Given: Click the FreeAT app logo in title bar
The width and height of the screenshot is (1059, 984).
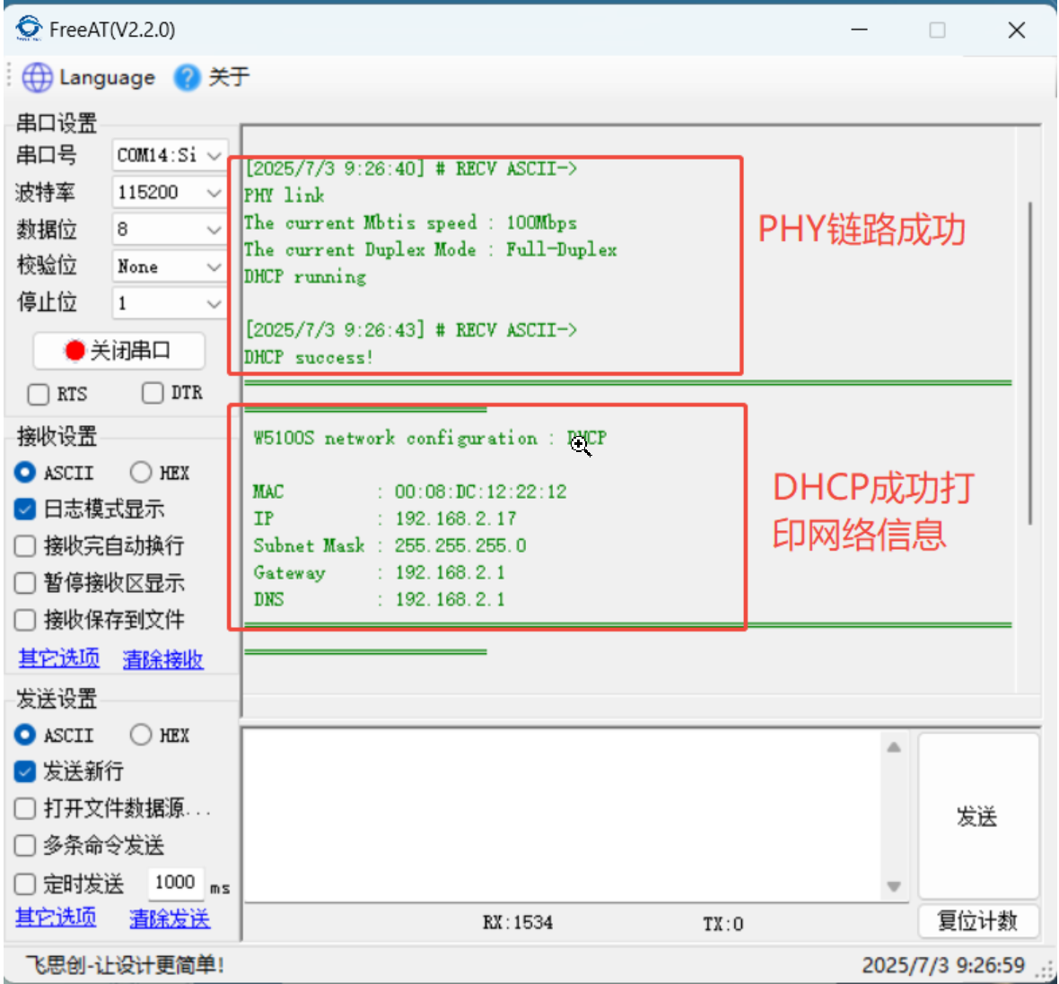Looking at the screenshot, I should [x=29, y=29].
